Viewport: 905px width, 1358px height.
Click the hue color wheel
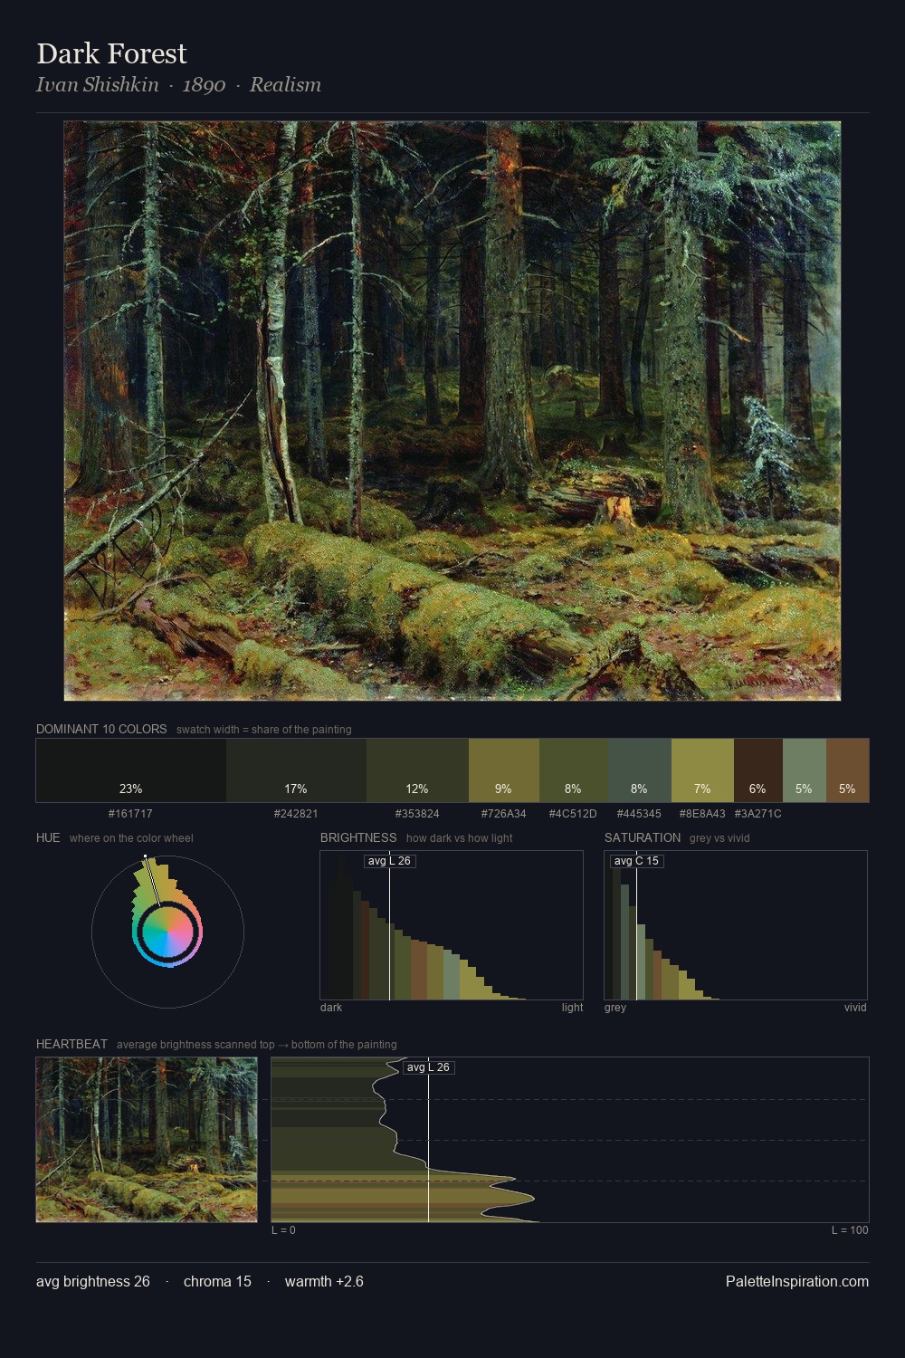[167, 932]
